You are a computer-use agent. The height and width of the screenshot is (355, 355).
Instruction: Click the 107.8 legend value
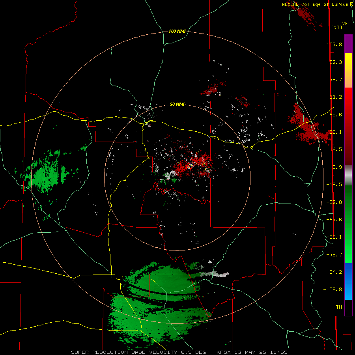334,44
